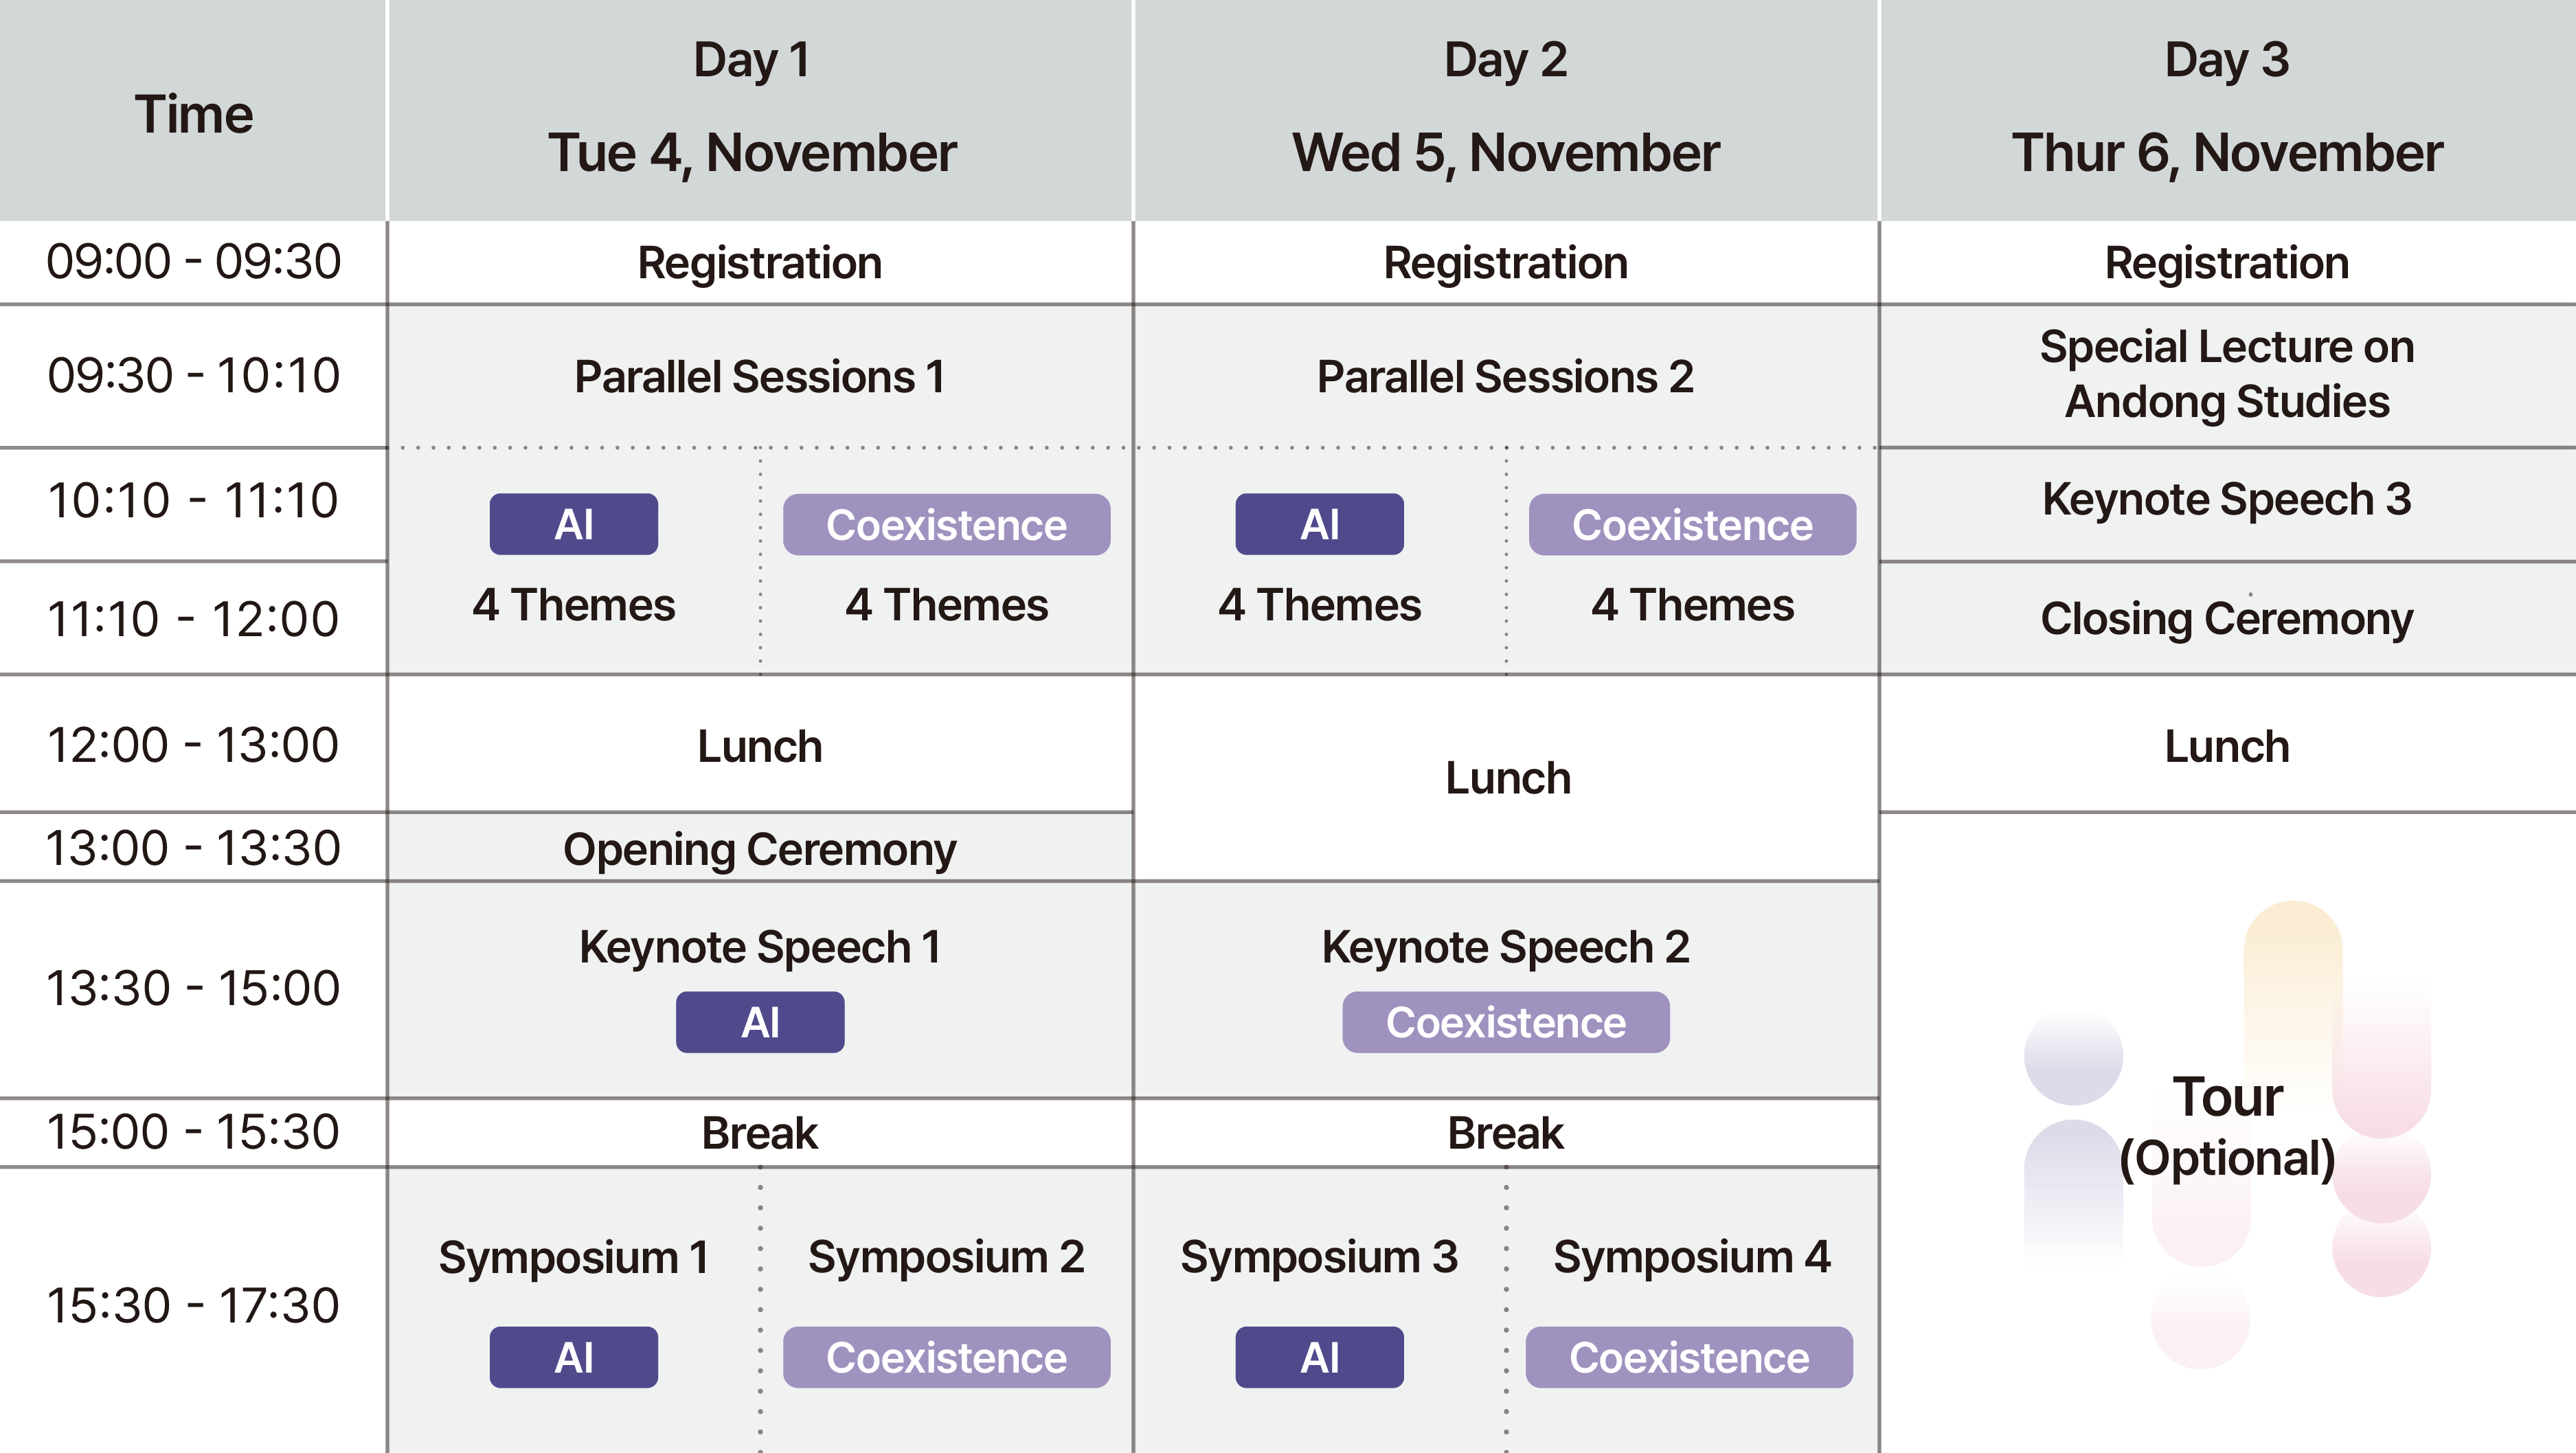Click the Parallel Sessions 1 title
The image size is (2576, 1453).
coord(759,377)
